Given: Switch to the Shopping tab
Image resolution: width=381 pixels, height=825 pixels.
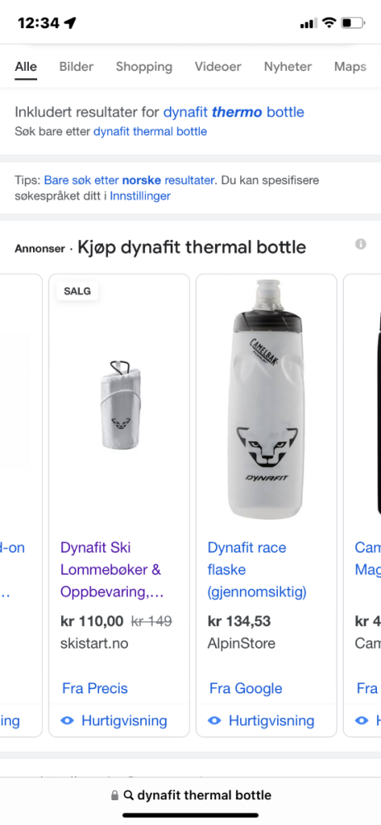Looking at the screenshot, I should coord(144,67).
